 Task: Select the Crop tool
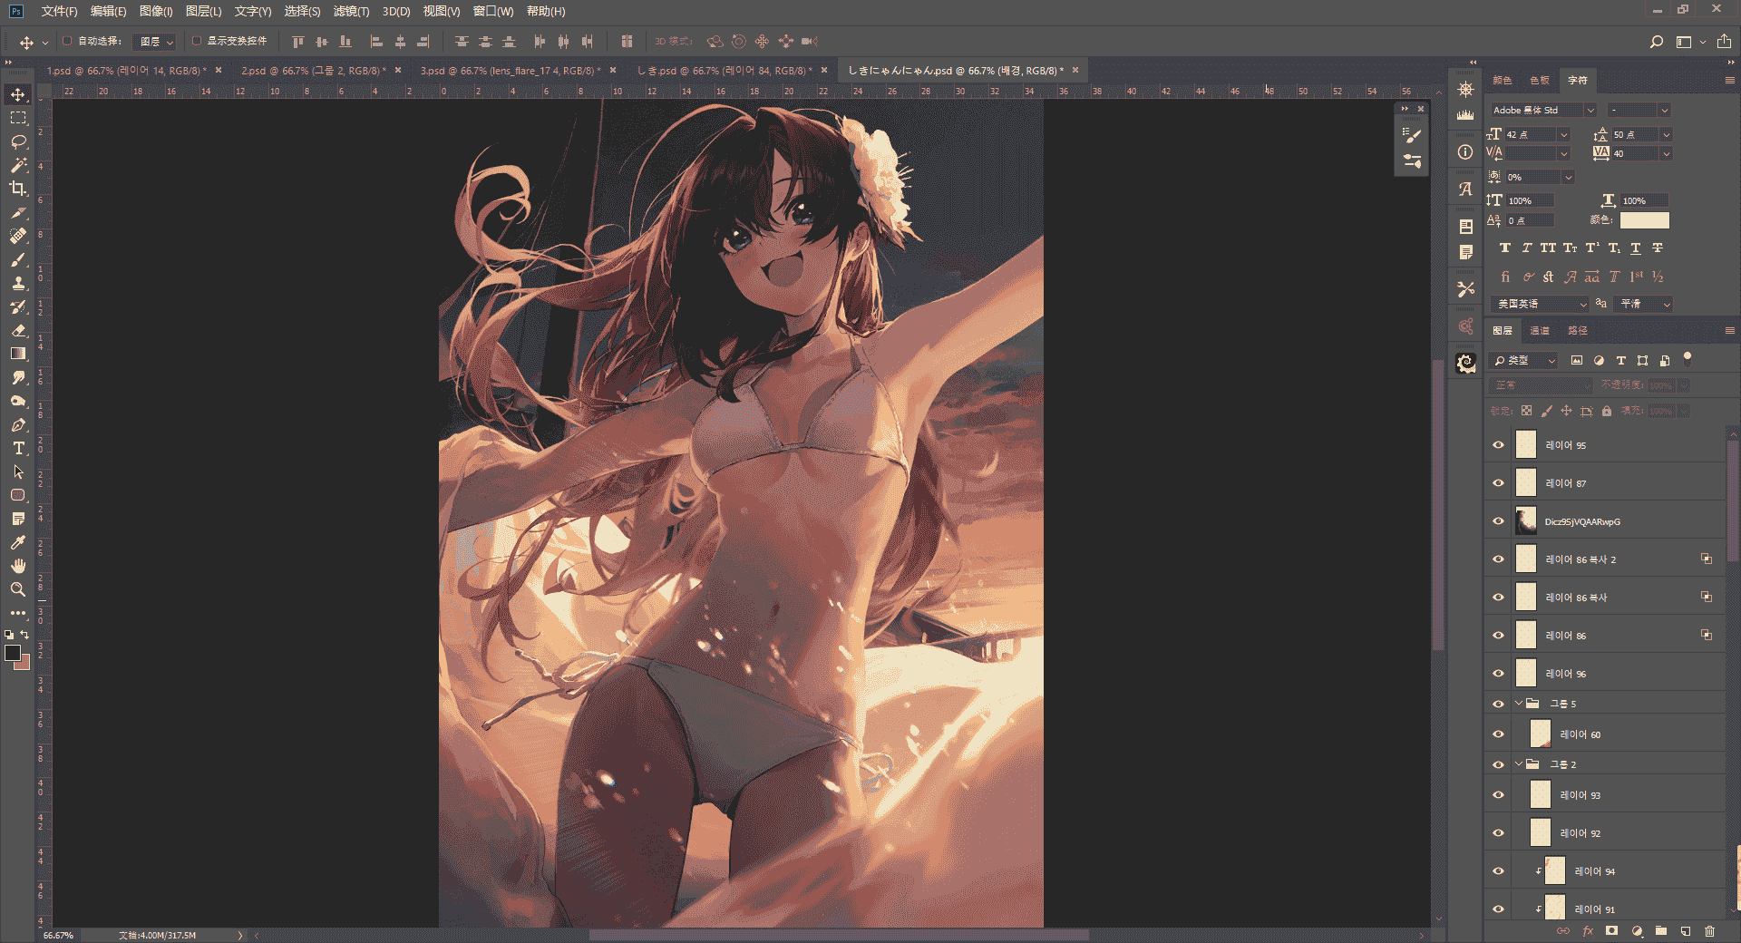tap(18, 189)
